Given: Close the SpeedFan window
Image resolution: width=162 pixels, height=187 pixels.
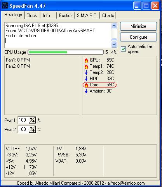Looking at the screenshot, I should click(155, 6).
